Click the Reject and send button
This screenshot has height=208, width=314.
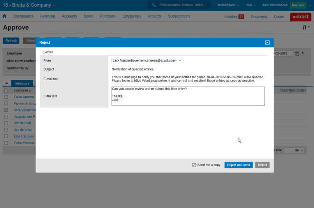coord(238,165)
